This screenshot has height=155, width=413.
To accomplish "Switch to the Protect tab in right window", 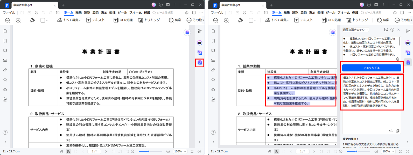I will [x=355, y=12].
